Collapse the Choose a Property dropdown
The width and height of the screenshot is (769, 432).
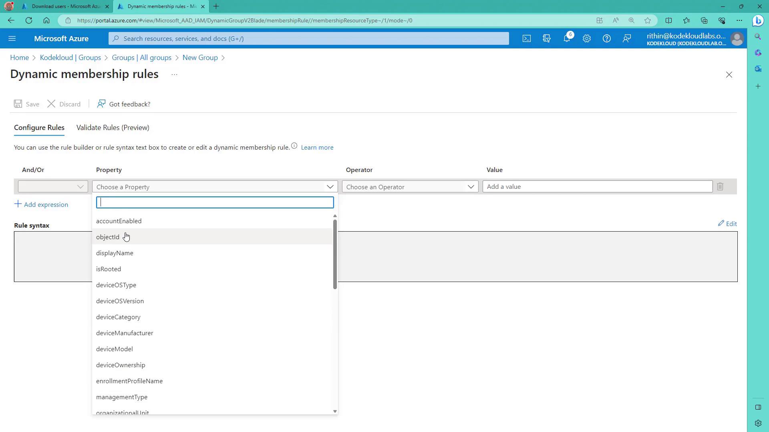point(330,187)
